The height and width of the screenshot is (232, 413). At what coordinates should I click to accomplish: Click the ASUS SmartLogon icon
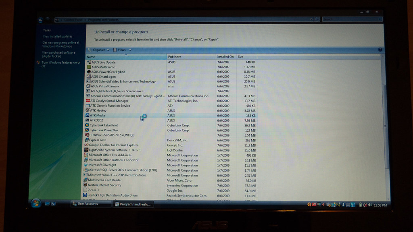pos(89,77)
